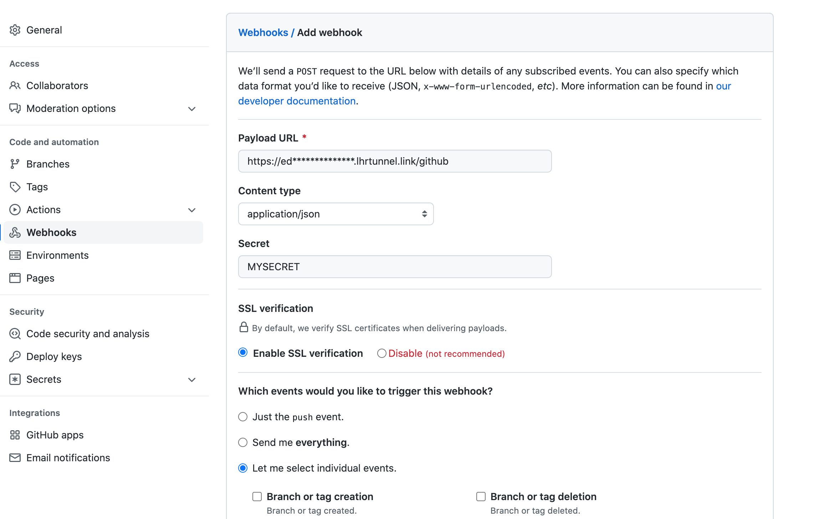This screenshot has height=519, width=830.
Task: Click the General settings gear icon
Action: pos(15,30)
